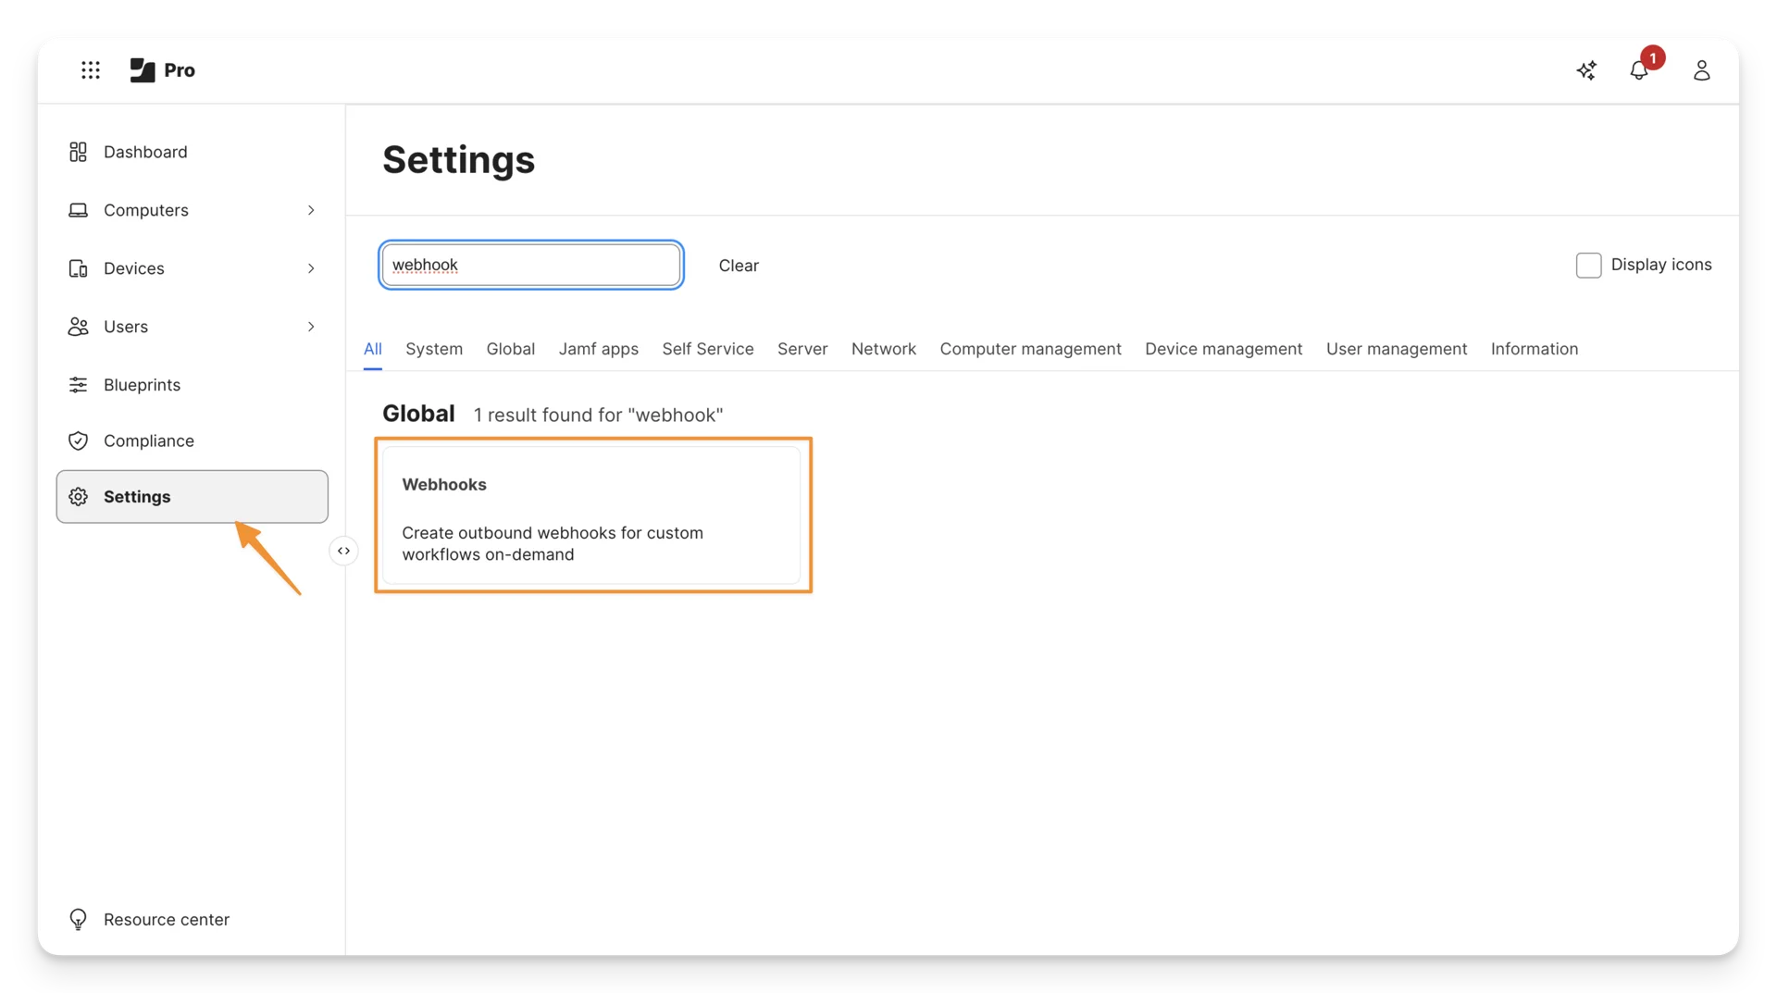
Task: Click the Global section heading
Action: coord(418,414)
